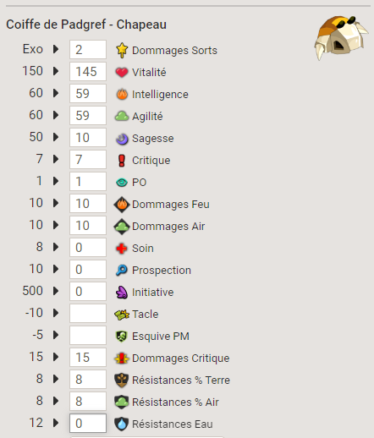The height and width of the screenshot is (438, 374).
Task: Click the Dommages Critique label
Action: pyautogui.click(x=181, y=359)
